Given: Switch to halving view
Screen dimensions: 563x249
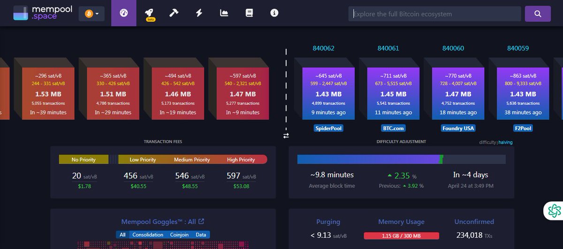Looking at the screenshot, I should click(x=506, y=142).
